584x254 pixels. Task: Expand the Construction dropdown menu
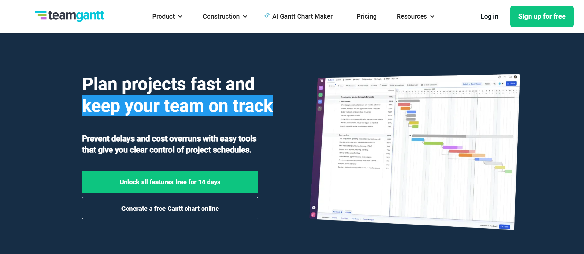225,16
